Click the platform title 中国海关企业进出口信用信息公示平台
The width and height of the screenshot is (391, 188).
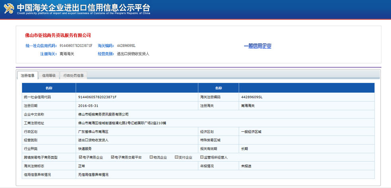pos(84,8)
